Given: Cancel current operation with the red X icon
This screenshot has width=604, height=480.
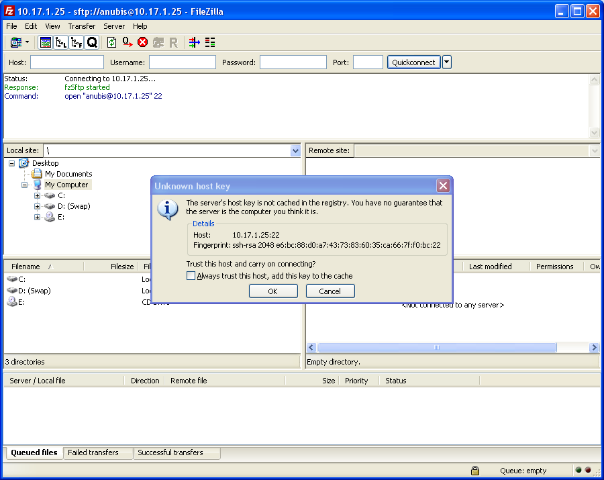Looking at the screenshot, I should tap(142, 42).
